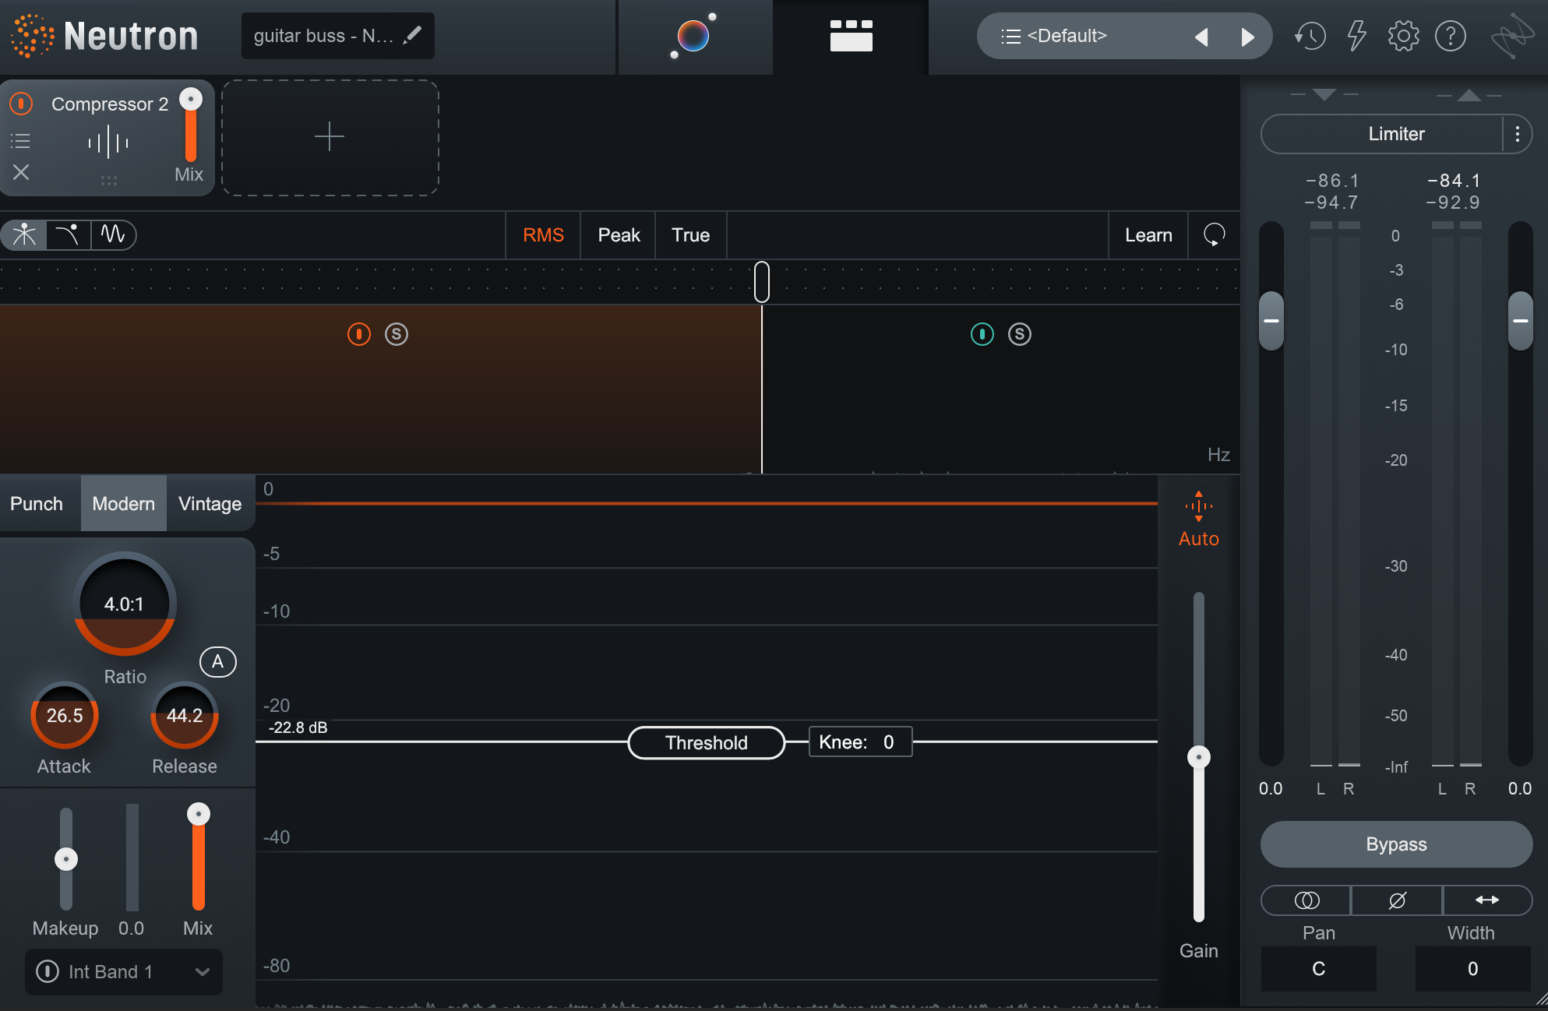The width and height of the screenshot is (1548, 1011).
Task: Click the Gain vertical slider handle
Action: click(1199, 757)
